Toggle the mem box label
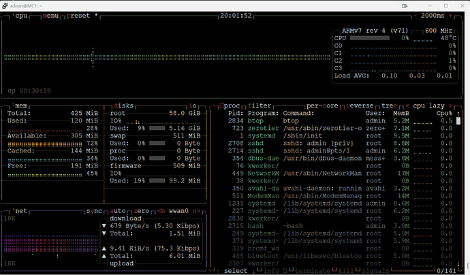The image size is (470, 275). click(21, 106)
